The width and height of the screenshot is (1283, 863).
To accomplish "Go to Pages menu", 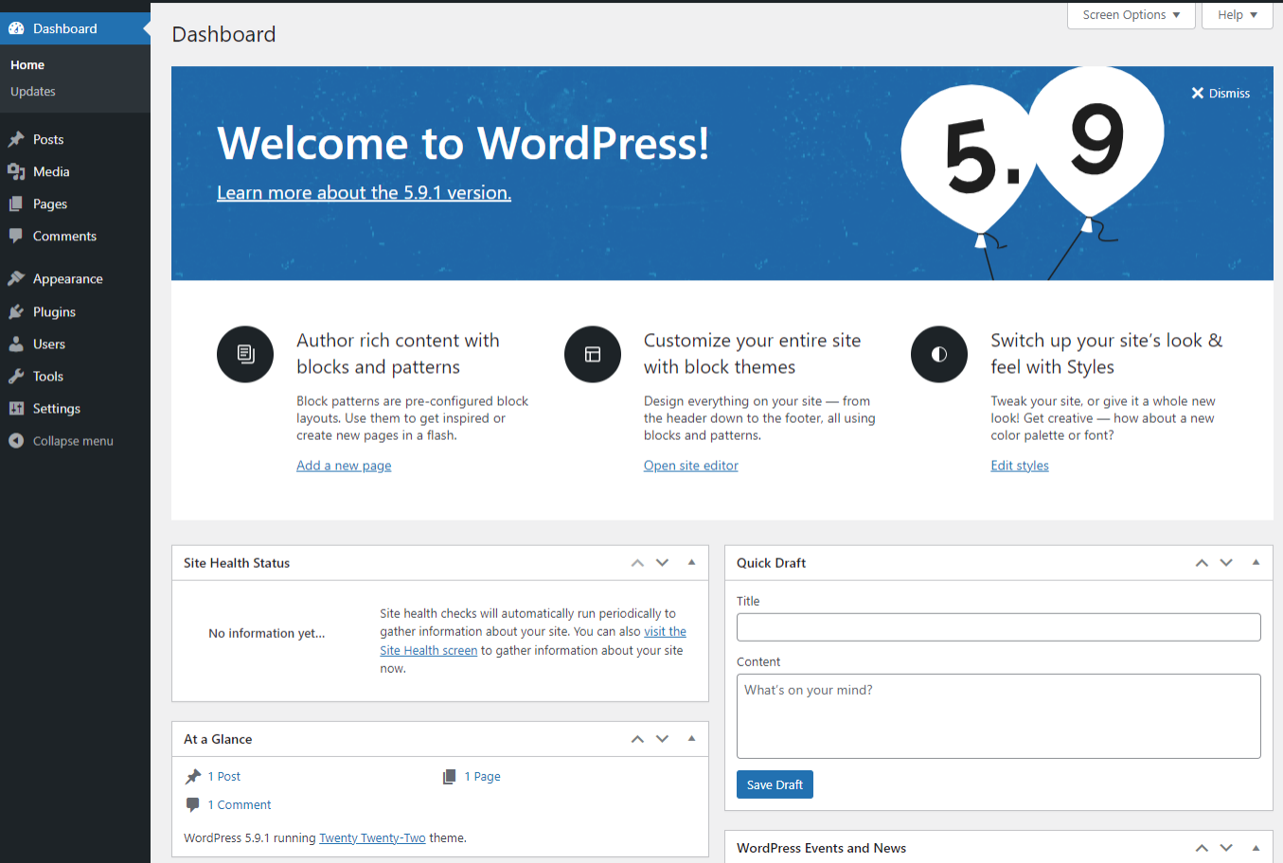I will (x=75, y=203).
